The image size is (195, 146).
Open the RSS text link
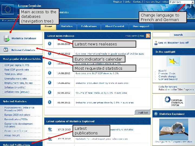pos(142,36)
